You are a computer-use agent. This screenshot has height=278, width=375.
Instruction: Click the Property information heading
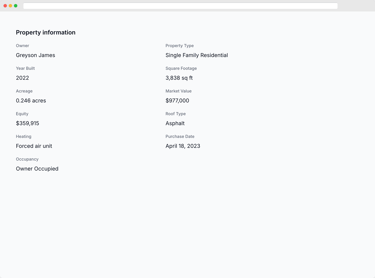(46, 33)
